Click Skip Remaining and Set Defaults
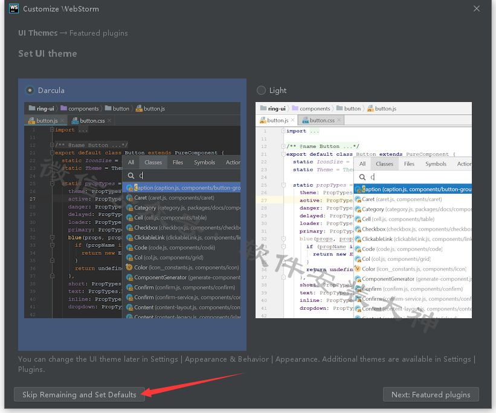The height and width of the screenshot is (413, 496). pos(79,394)
